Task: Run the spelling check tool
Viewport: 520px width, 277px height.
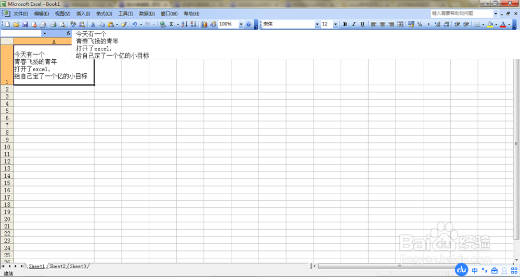Action: [x=73, y=24]
